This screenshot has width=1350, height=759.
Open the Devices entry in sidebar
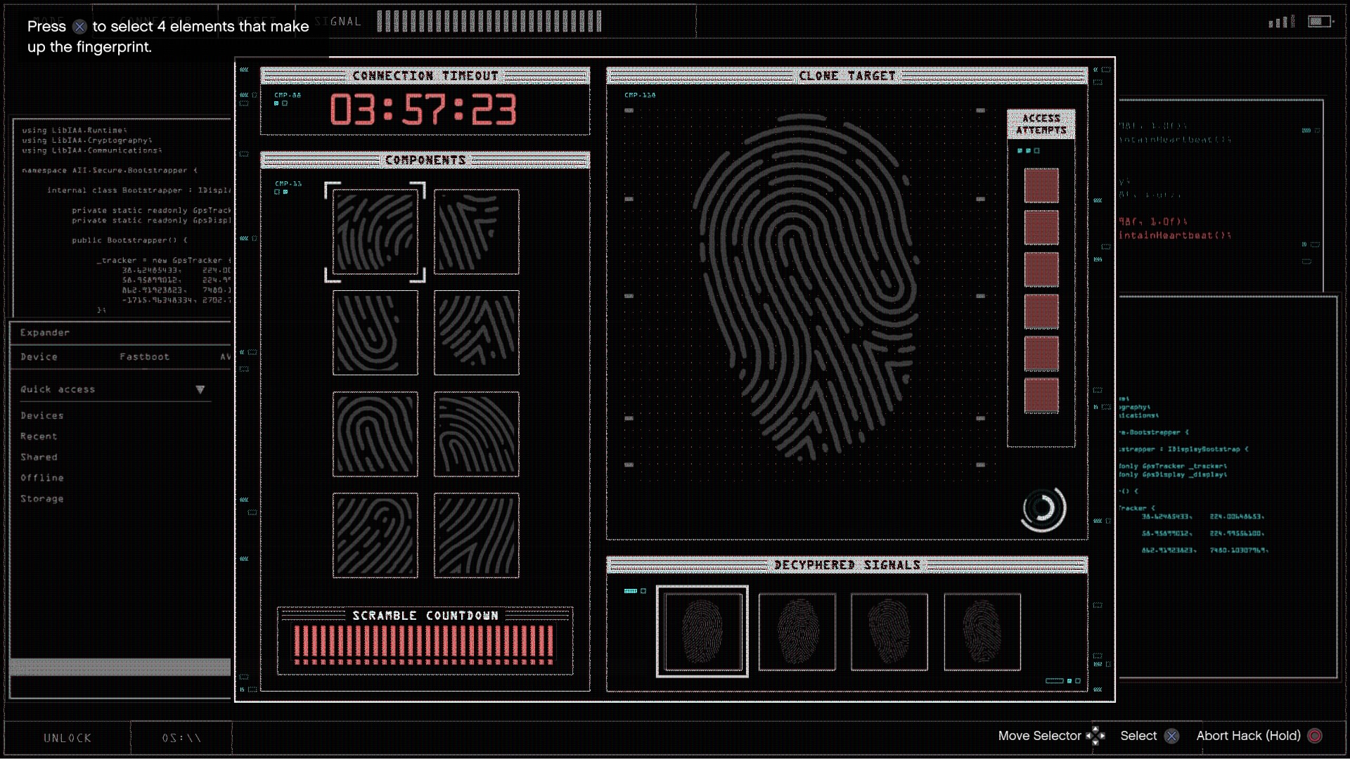pyautogui.click(x=42, y=416)
